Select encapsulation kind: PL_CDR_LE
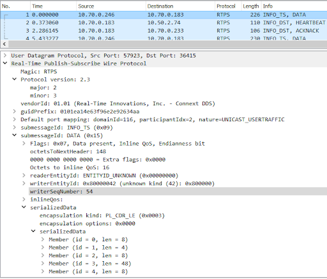327x279 pixels. click(102, 215)
